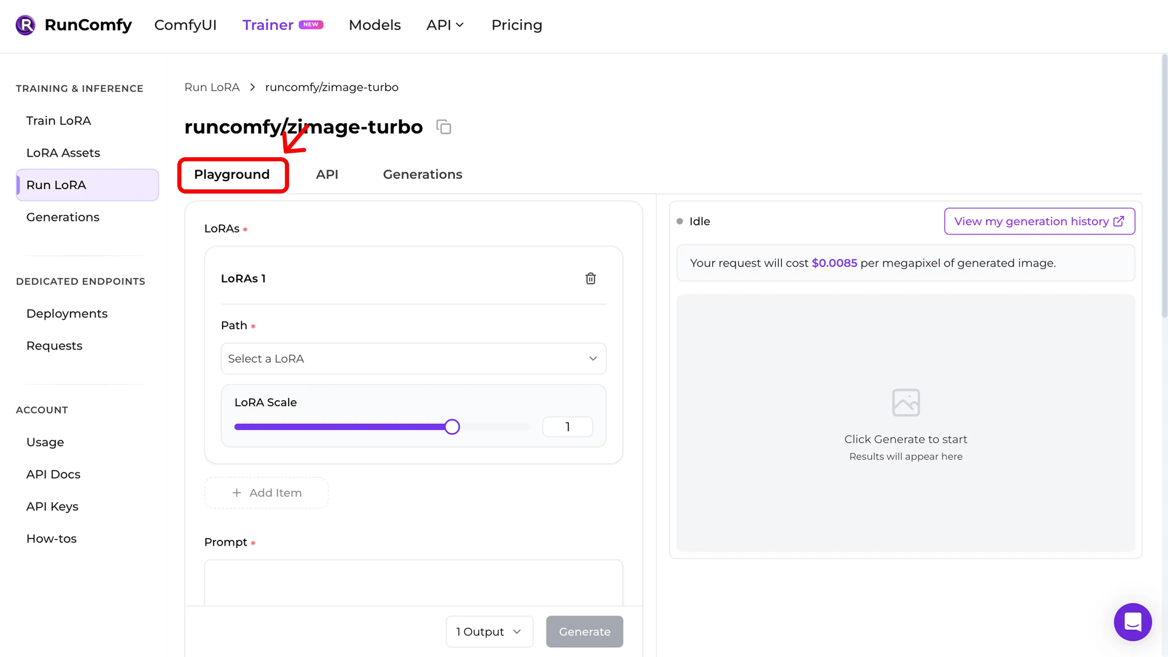Copy the runcomfy/zimage-turbo model name
This screenshot has width=1168, height=657.
pyautogui.click(x=444, y=127)
